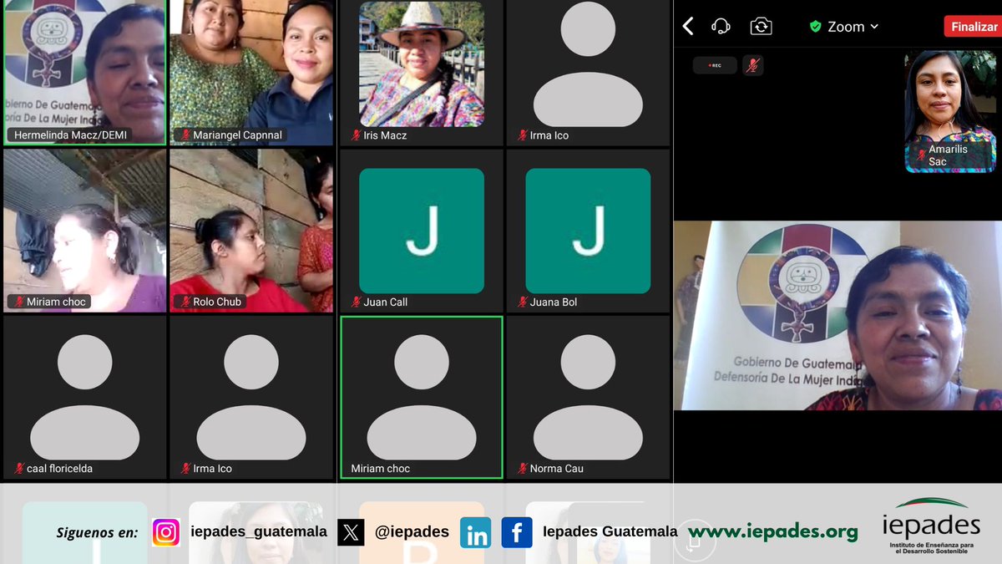Open the www.iepades.org link
The image size is (1002, 564).
click(773, 532)
